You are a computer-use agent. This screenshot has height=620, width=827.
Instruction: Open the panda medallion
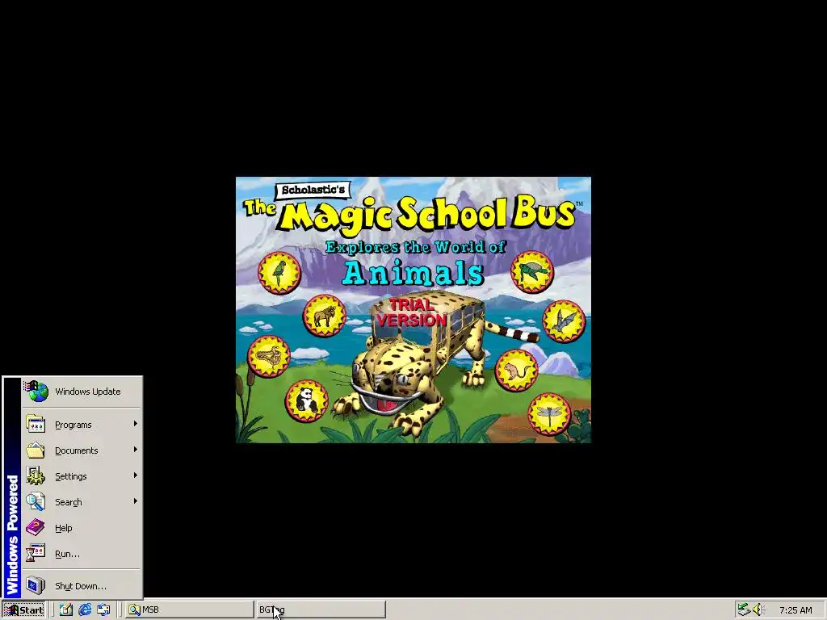point(306,400)
